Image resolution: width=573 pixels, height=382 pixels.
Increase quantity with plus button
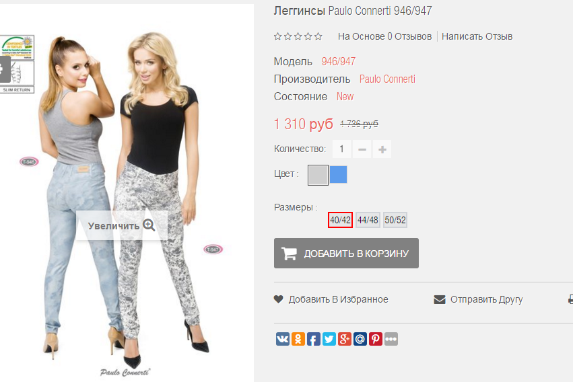click(x=382, y=149)
